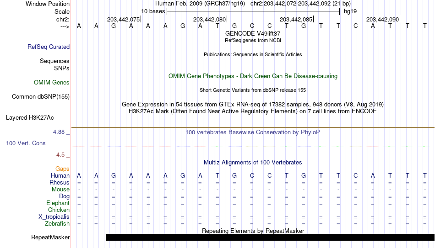The image size is (435, 248).
Task: Click the Zebrafish species label
Action: point(57,224)
